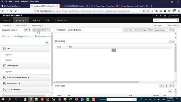The image size is (181, 102).
Task: Open the Windows Start menu
Action: click(3, 99)
